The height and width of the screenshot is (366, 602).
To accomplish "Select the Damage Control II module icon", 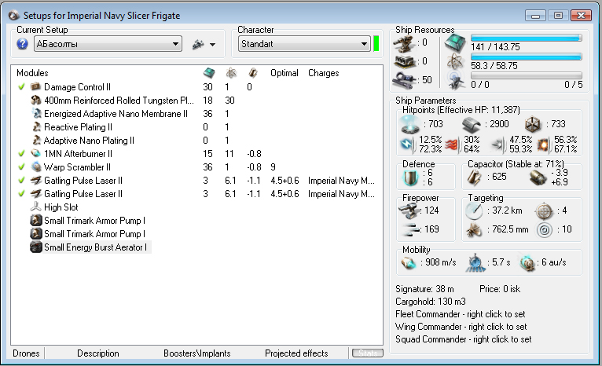I will 35,86.
